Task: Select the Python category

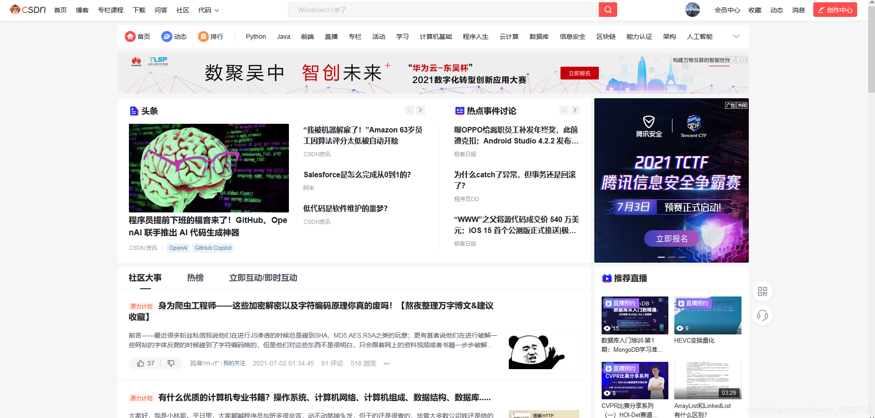Action: tap(256, 37)
